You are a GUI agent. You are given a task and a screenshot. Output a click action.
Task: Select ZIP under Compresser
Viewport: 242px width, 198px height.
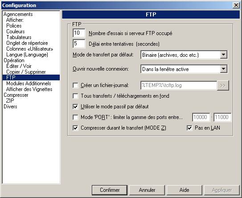pyautogui.click(x=10, y=101)
